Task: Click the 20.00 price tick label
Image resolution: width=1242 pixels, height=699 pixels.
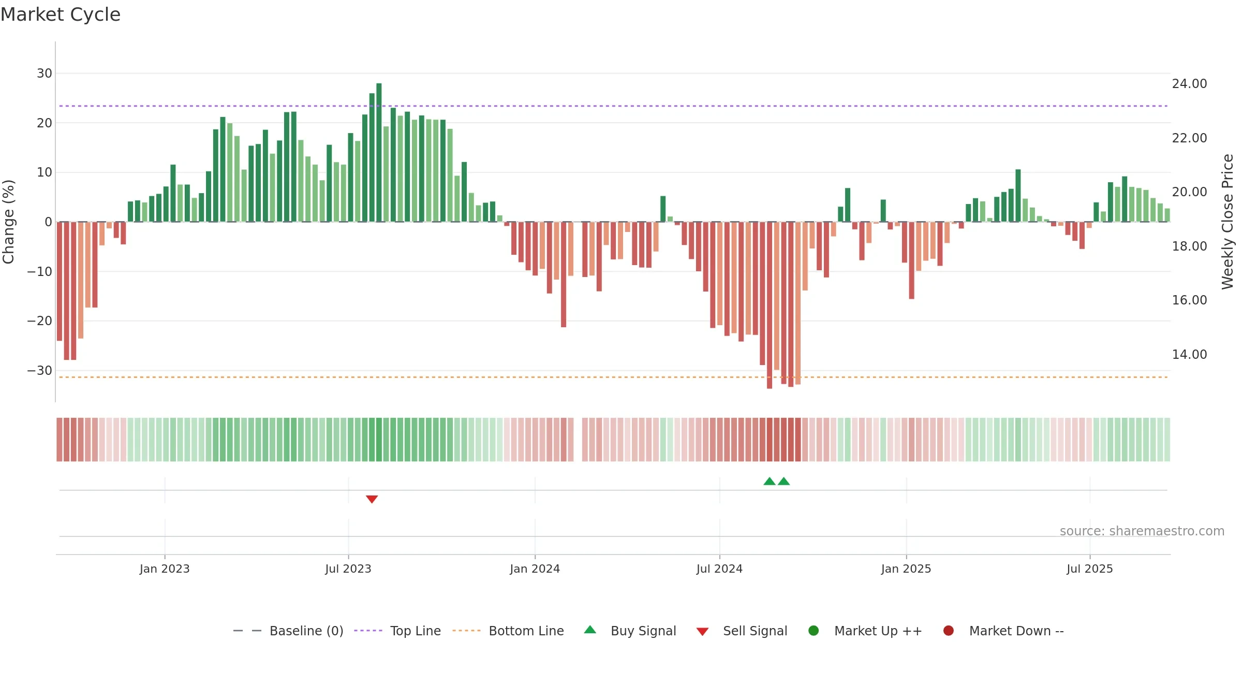Action: [x=1189, y=192]
